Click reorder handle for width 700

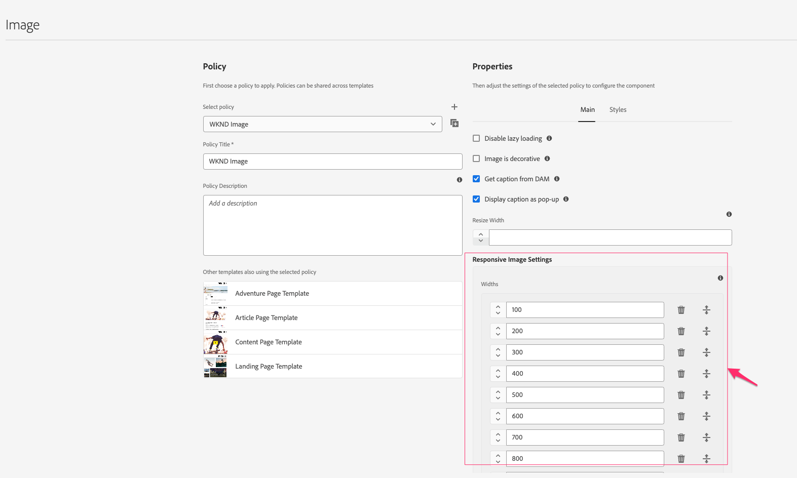click(x=707, y=437)
